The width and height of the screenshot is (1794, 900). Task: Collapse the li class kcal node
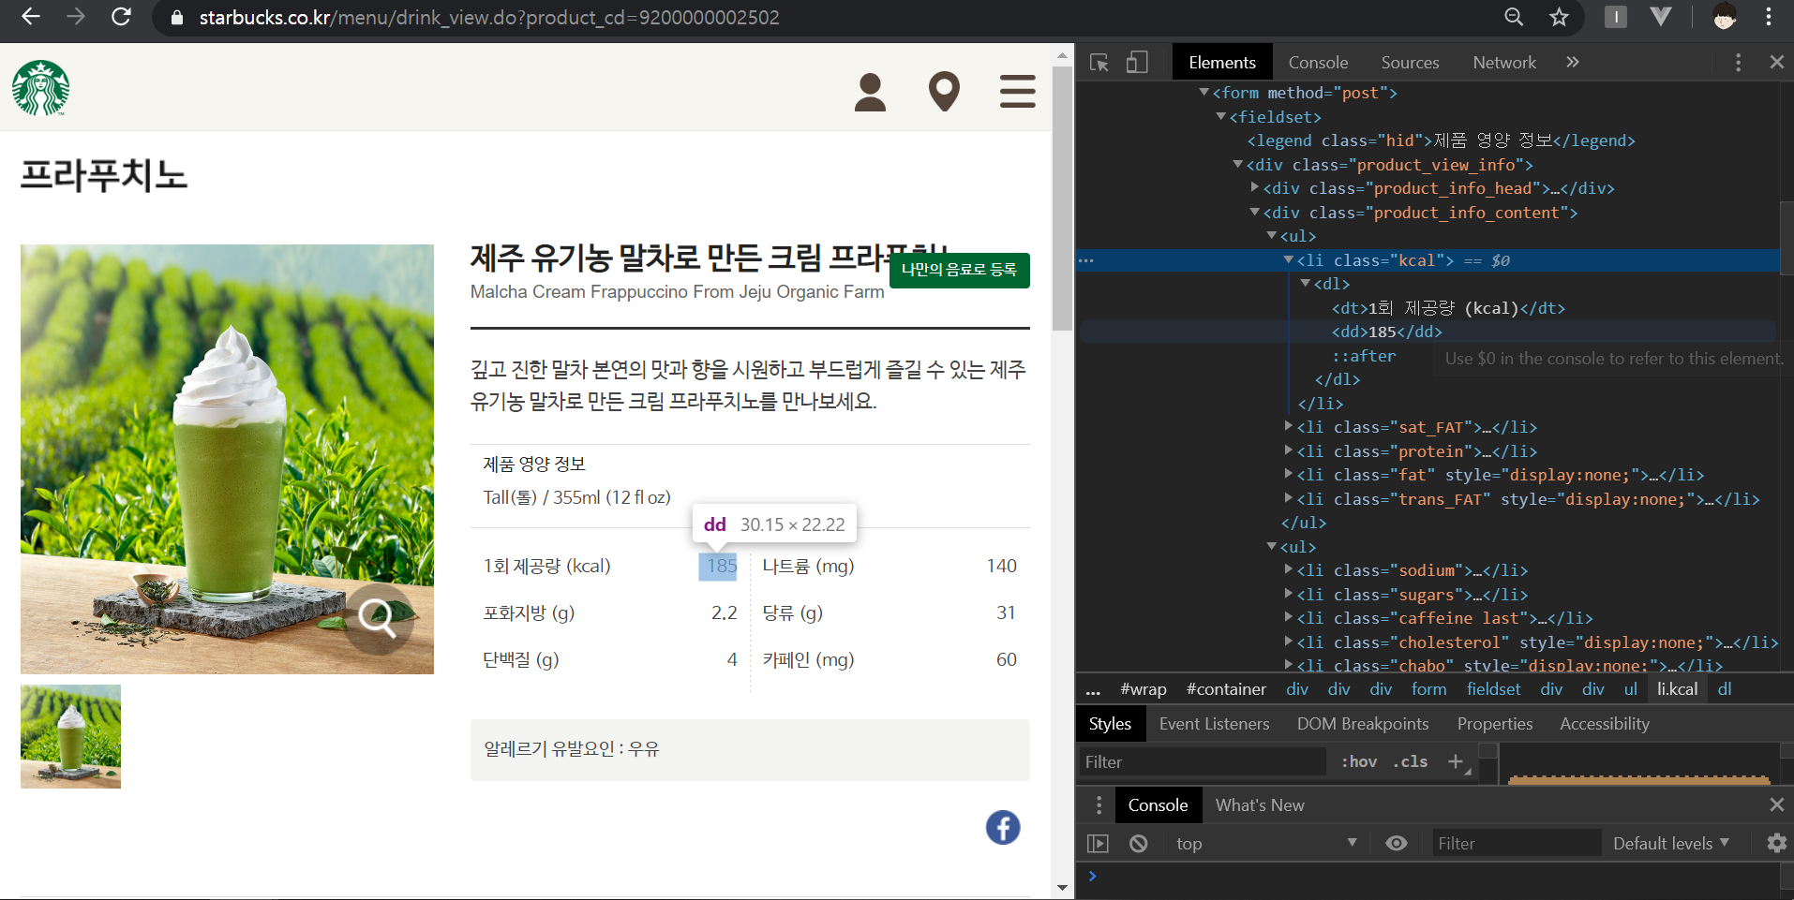click(1289, 259)
